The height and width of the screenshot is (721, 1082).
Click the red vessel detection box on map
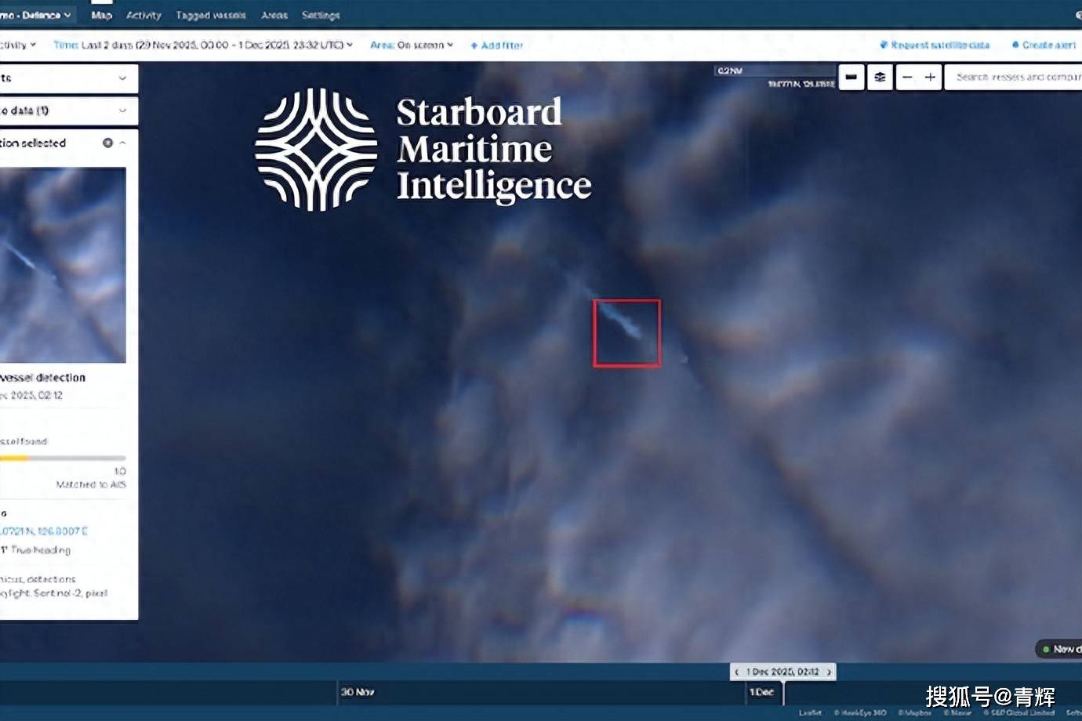pyautogui.click(x=626, y=333)
